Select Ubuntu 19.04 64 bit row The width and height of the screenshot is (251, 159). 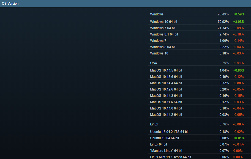(200, 138)
